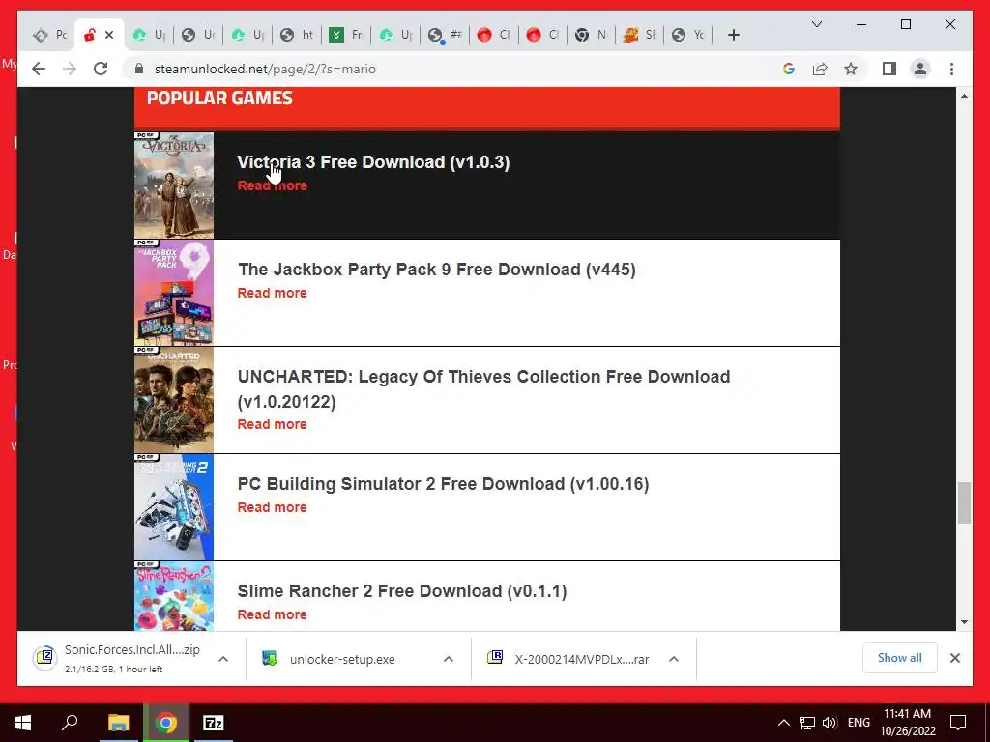Switch to the last 'Yc' tab
The image size is (990, 742).
click(x=689, y=35)
